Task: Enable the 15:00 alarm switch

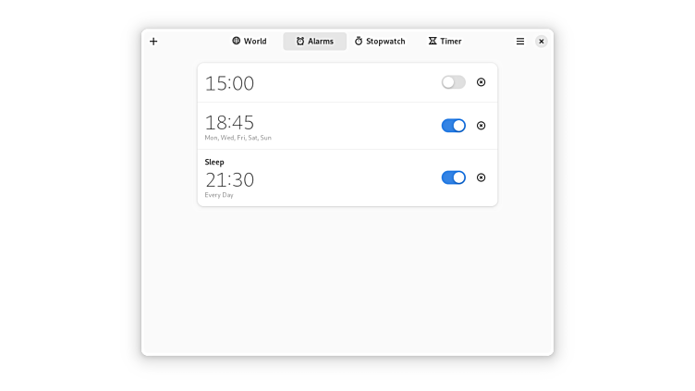Action: click(454, 82)
